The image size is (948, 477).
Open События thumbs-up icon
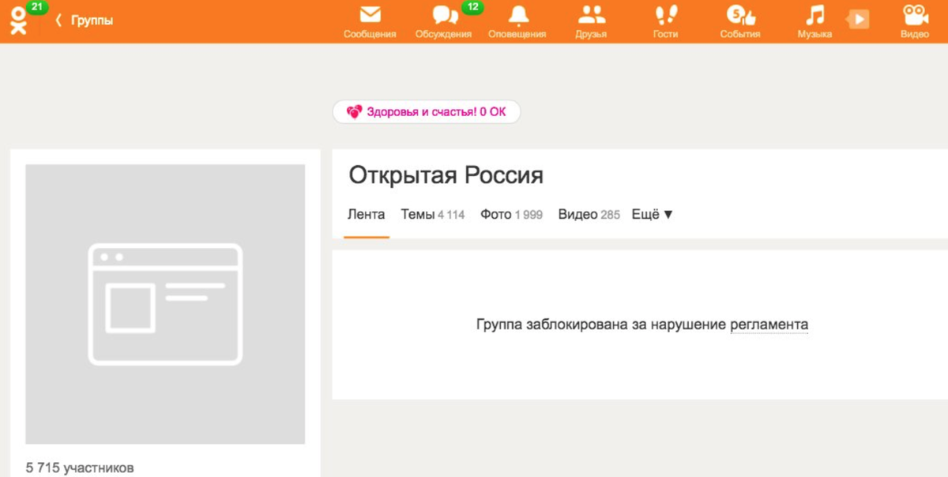[741, 14]
